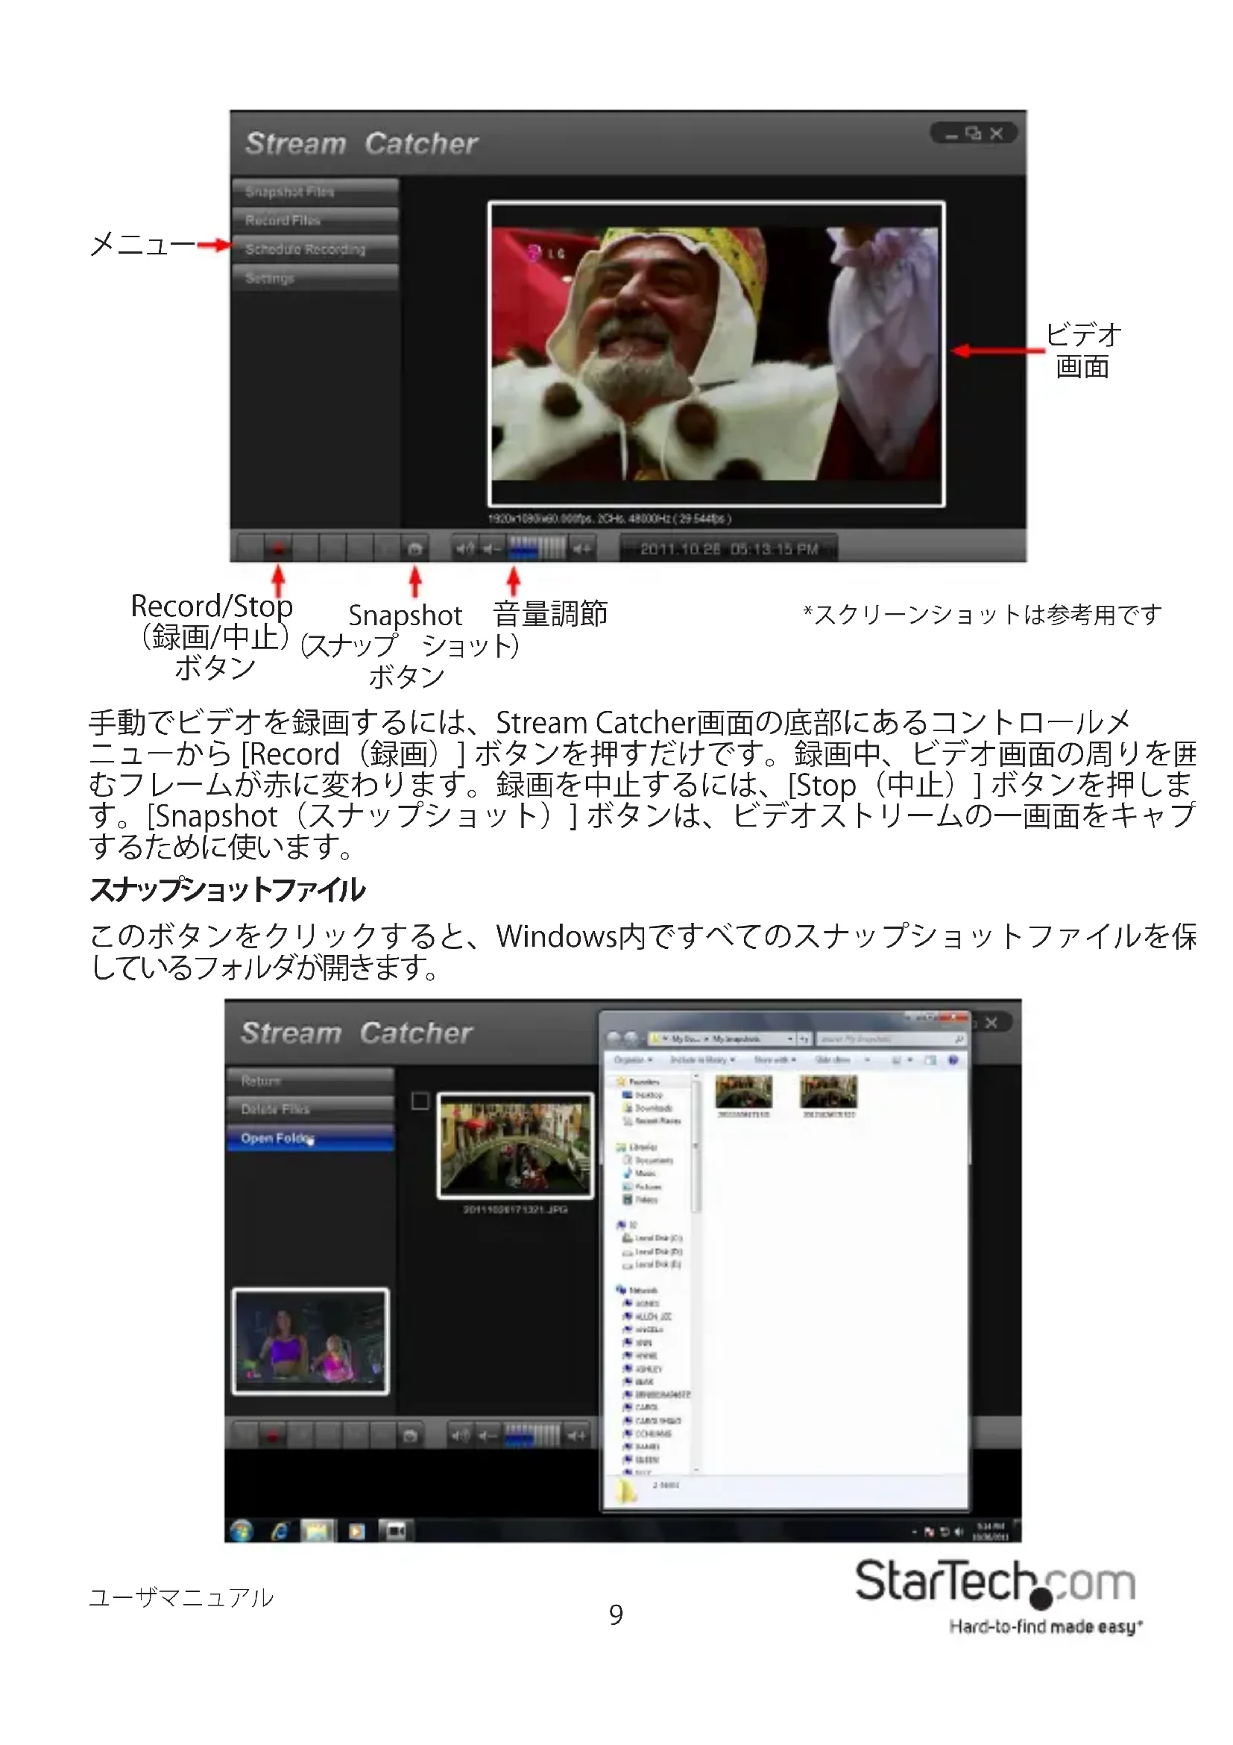Click the volume level bar beside the timestamp
The image size is (1233, 1745).
tap(536, 548)
